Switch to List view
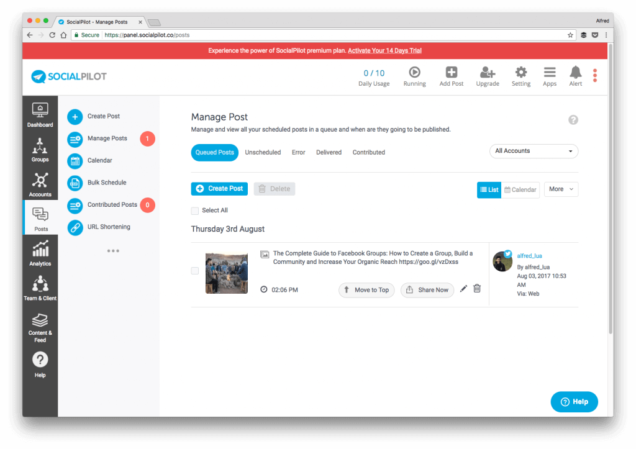The width and height of the screenshot is (636, 449). click(489, 190)
